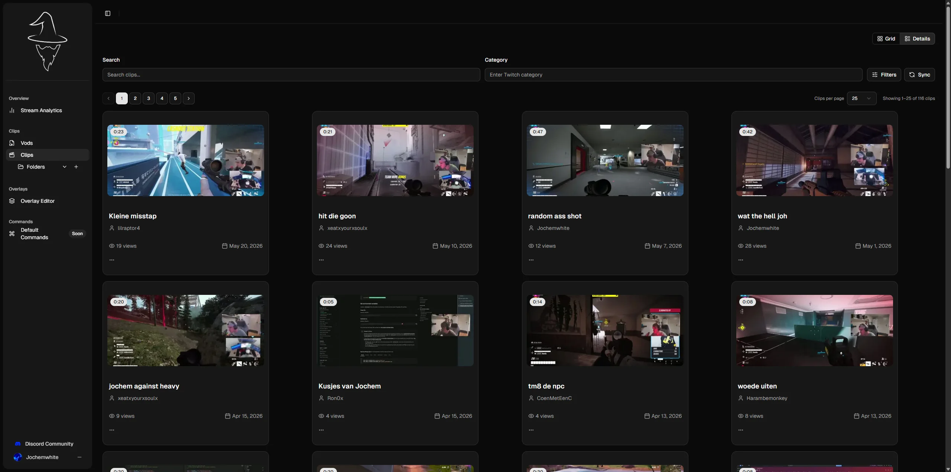Screen dimensions: 951x472
Task: Select Default Commands entry
Action: coord(48,234)
